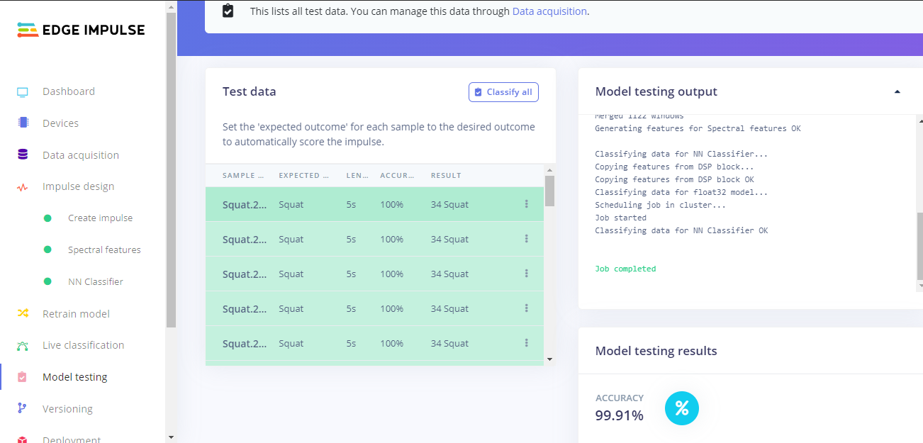Screen dimensions: 923x443
Task: Click the Impulse design pulse icon
Action: [23, 187]
